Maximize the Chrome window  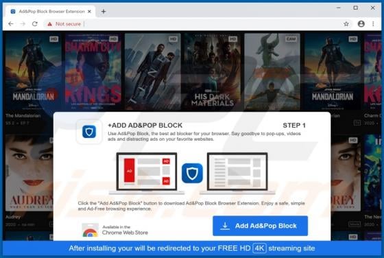pos(356,8)
